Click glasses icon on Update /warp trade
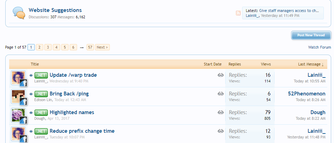Screen dimensions: 334x143 click(x=220, y=75)
